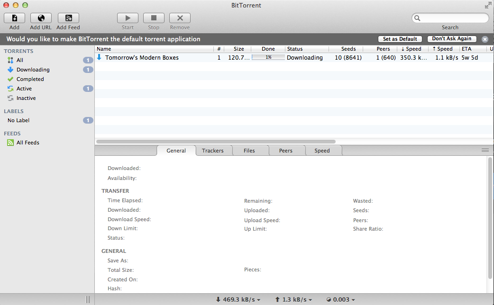Open the Files tab
The height and width of the screenshot is (305, 494).
pyautogui.click(x=249, y=151)
